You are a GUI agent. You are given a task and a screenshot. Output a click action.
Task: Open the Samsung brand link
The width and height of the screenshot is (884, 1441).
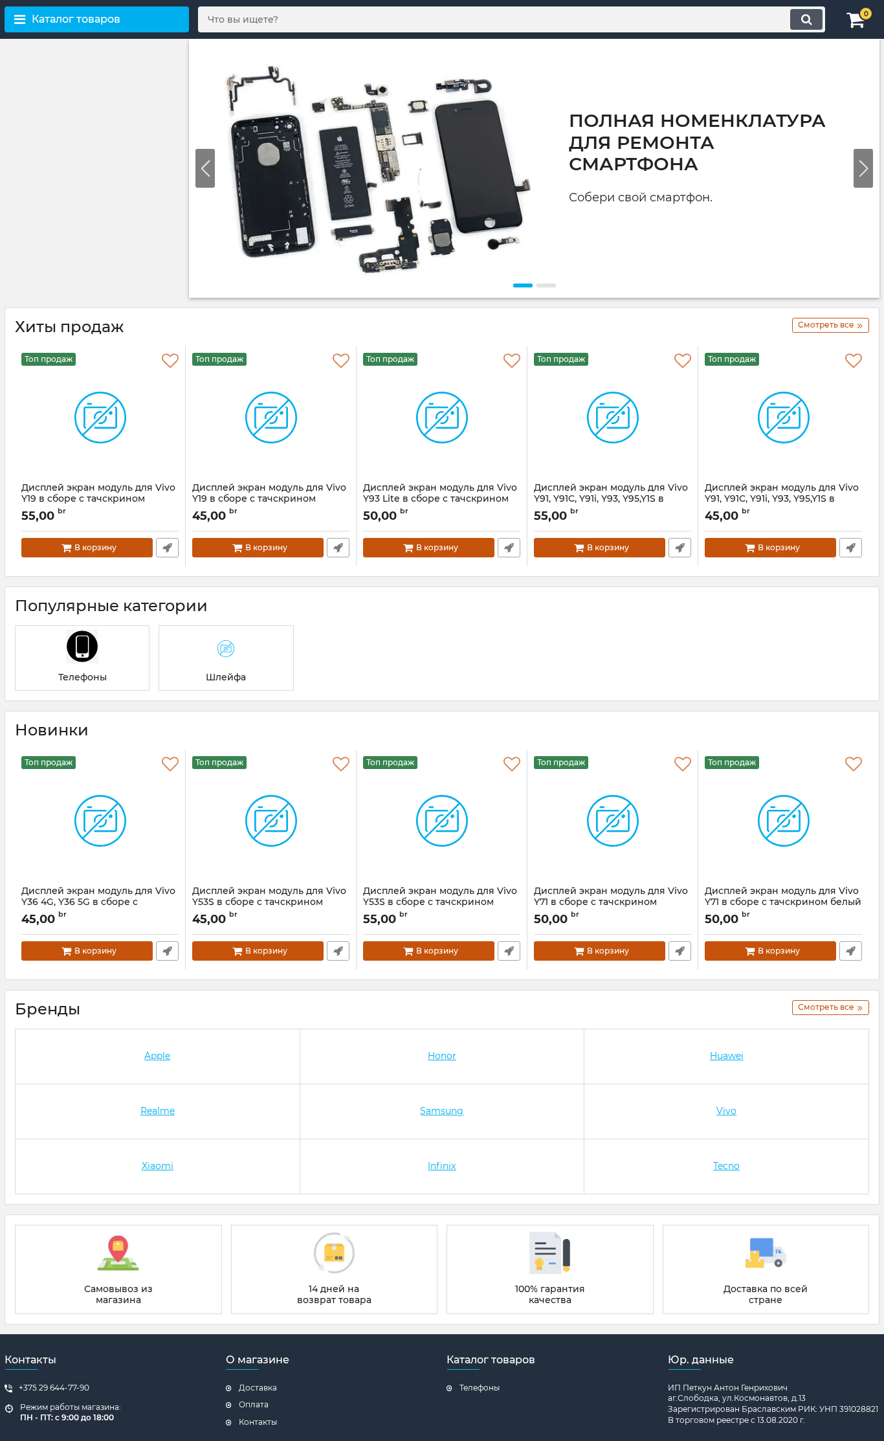tap(441, 1111)
